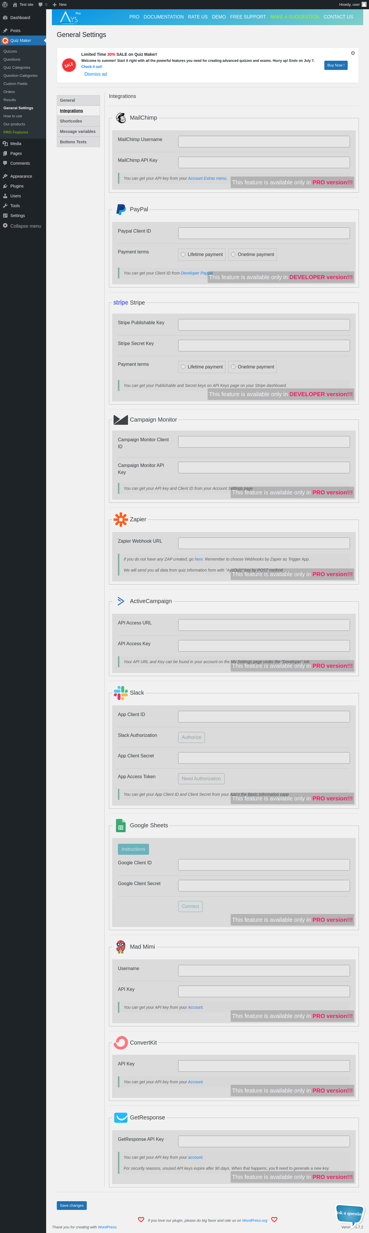Viewport: 369px width, 1233px height.
Task: Click the WordPress.org rating link in footer
Action: pos(255,1221)
